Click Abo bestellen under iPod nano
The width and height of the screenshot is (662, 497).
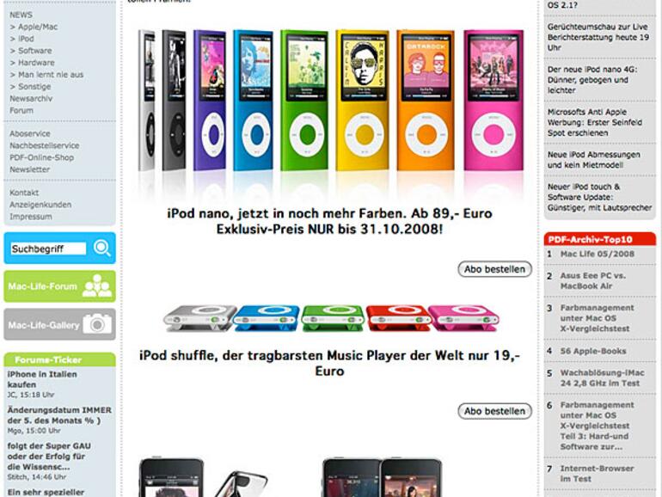[x=495, y=269]
